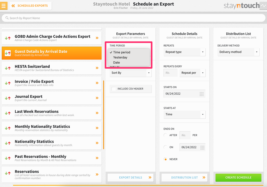Click the double-chevron back icon near Scheduled Exports

coord(13,6)
